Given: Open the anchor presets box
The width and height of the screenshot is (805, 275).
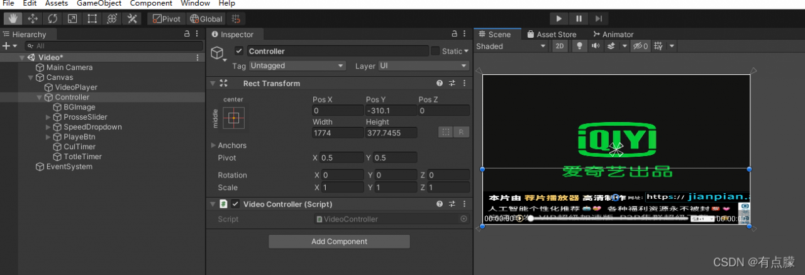Looking at the screenshot, I should (x=234, y=118).
